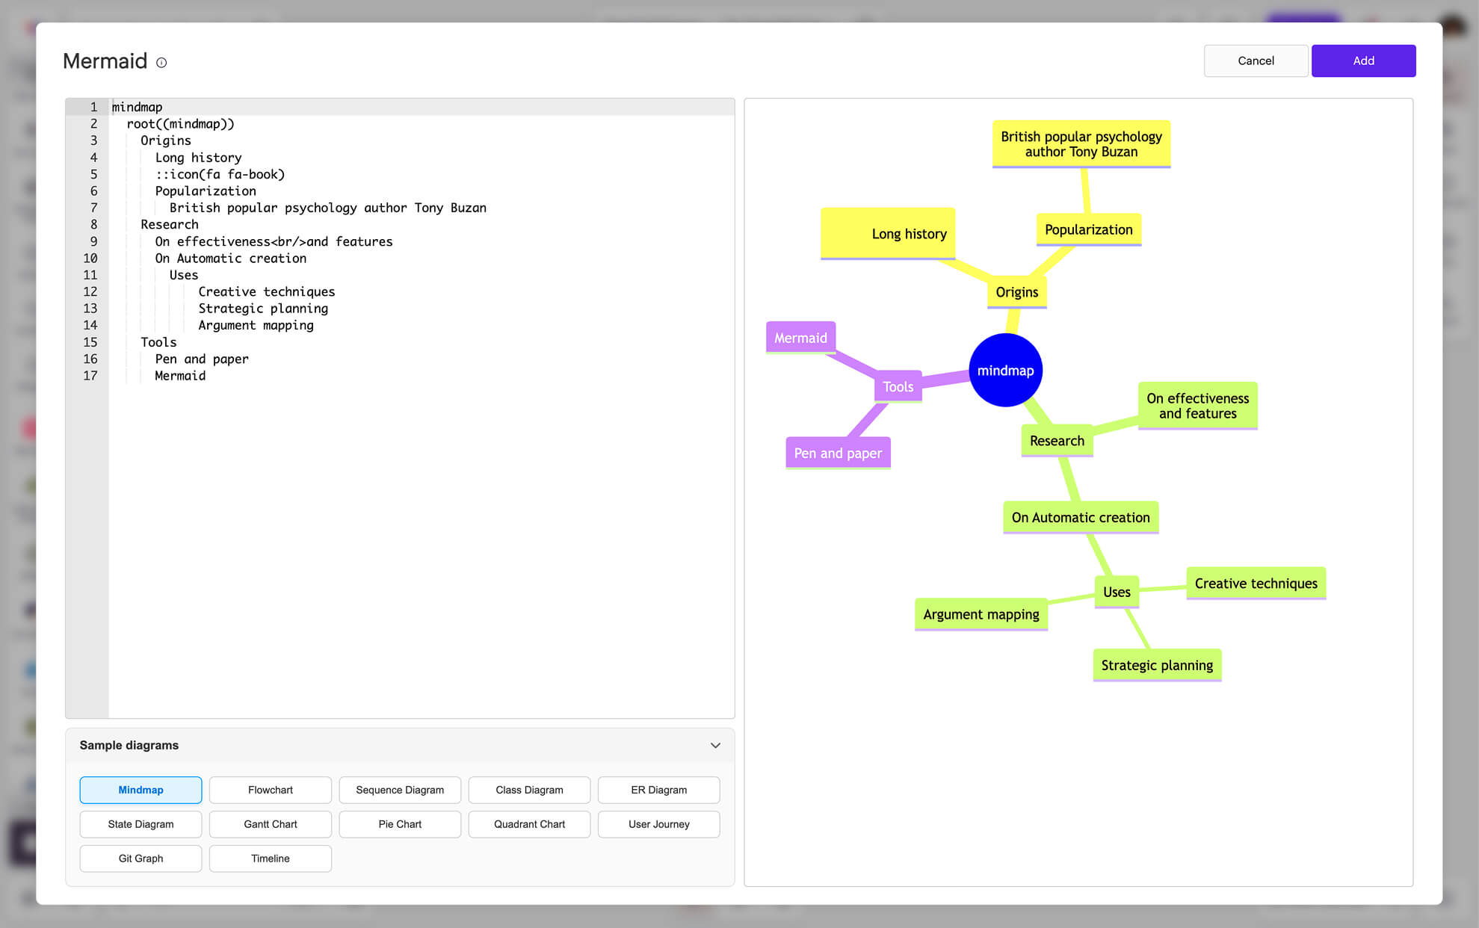1479x928 pixels.
Task: Place cursor on 'Origins' code line
Action: [x=166, y=140]
